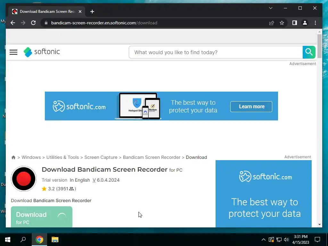This screenshot has width=328, height=246.
Task: Click the yellow rating star
Action: [44, 189]
